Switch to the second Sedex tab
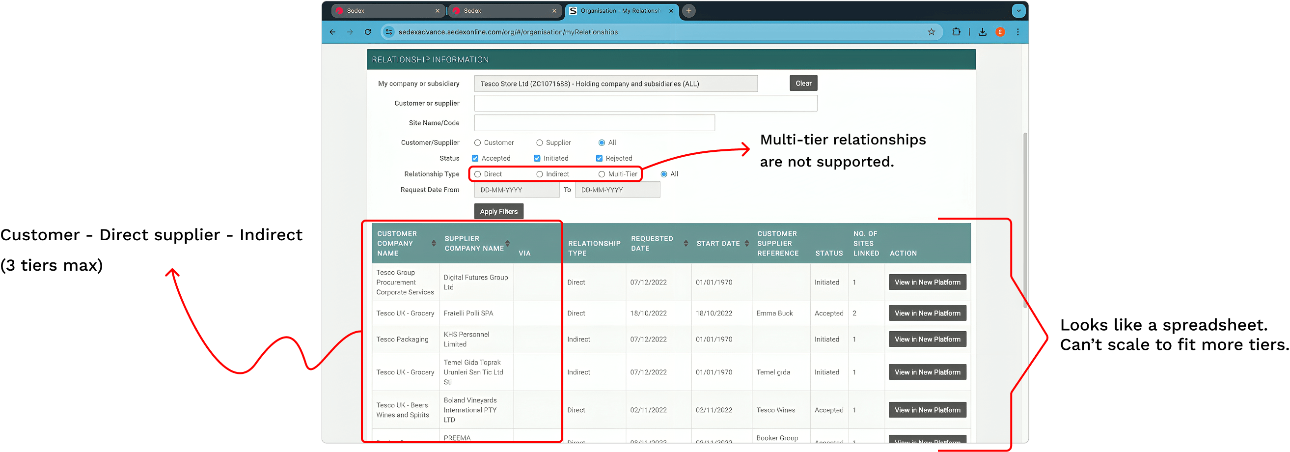Screen dimensions: 1290x452 [x=505, y=11]
